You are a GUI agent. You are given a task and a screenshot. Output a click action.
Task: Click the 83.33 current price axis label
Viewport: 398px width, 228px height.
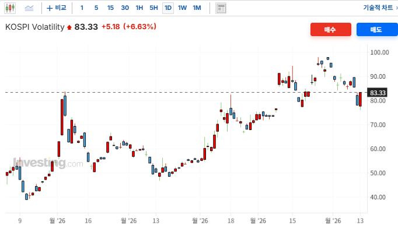(378, 93)
